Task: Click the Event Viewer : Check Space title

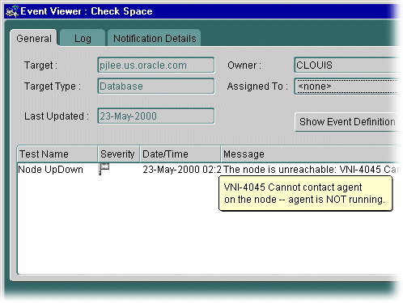Action: [x=87, y=11]
